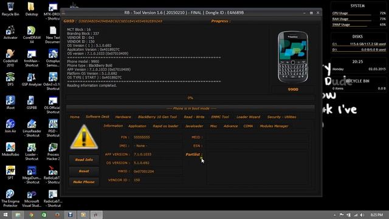Switch to the Home tab
Image resolution: width=389 pixels, height=219 pixels.
point(75,117)
